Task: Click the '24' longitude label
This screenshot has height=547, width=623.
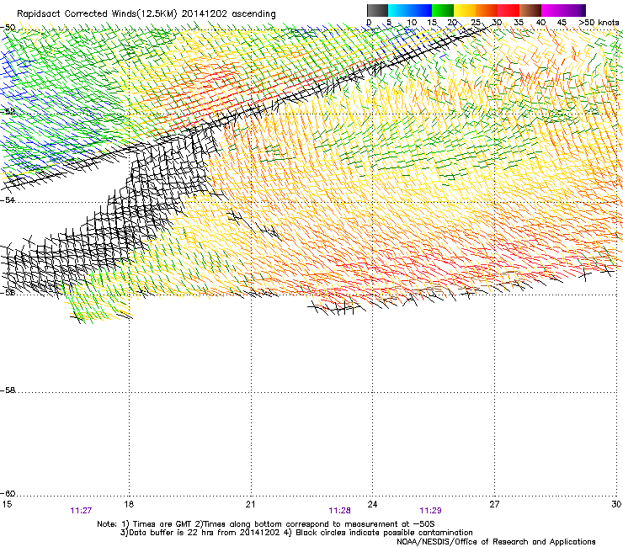Action: click(x=372, y=504)
